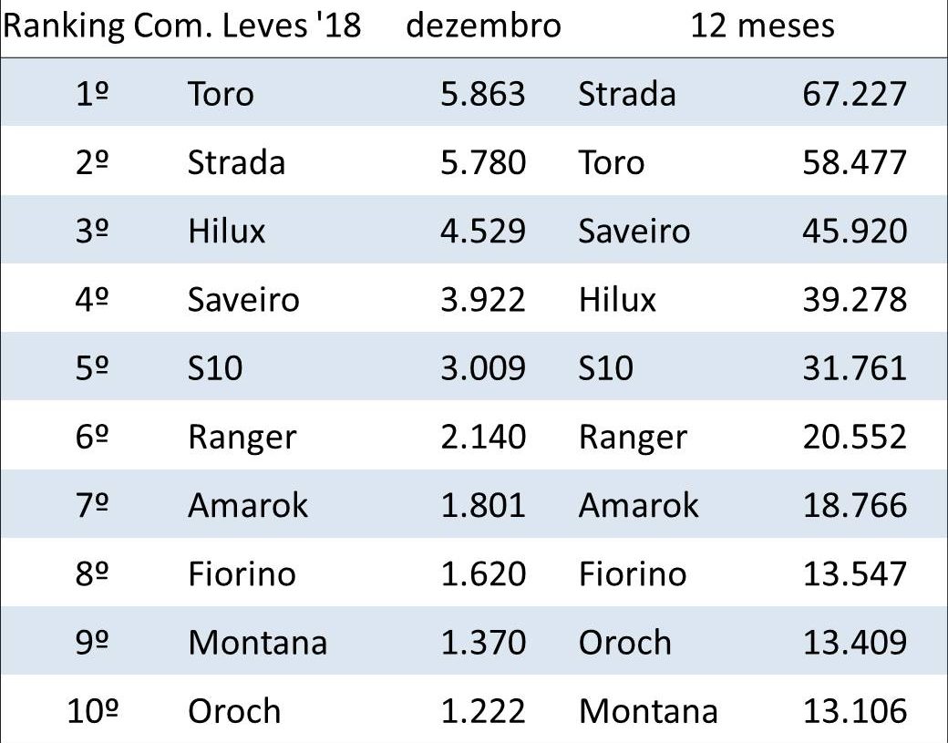This screenshot has width=948, height=743.
Task: Click the December value 5.780
Action: [483, 162]
